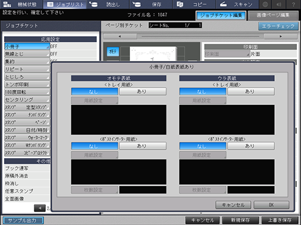The width and height of the screenshot is (301, 225).
Task: Click the speaker volume icon
Action: coord(279,4)
